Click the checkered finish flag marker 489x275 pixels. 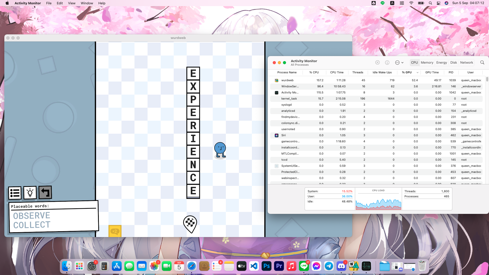coord(190,224)
